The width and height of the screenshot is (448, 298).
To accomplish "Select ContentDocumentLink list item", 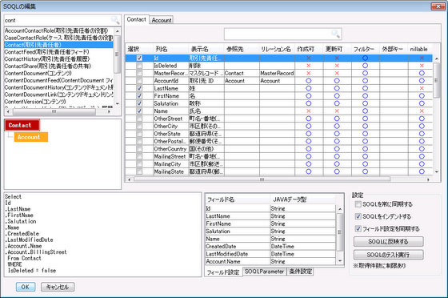I will click(58, 95).
